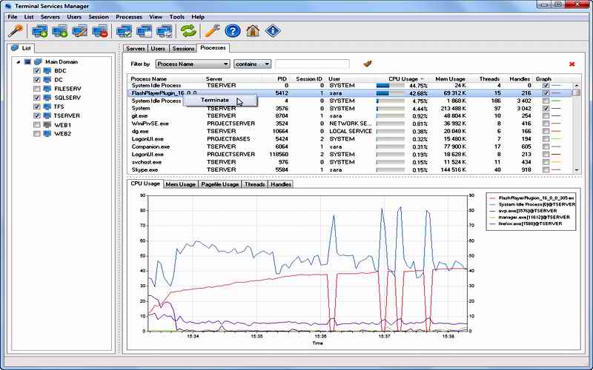
Task: Open settings via the wrench icon
Action: (213, 31)
